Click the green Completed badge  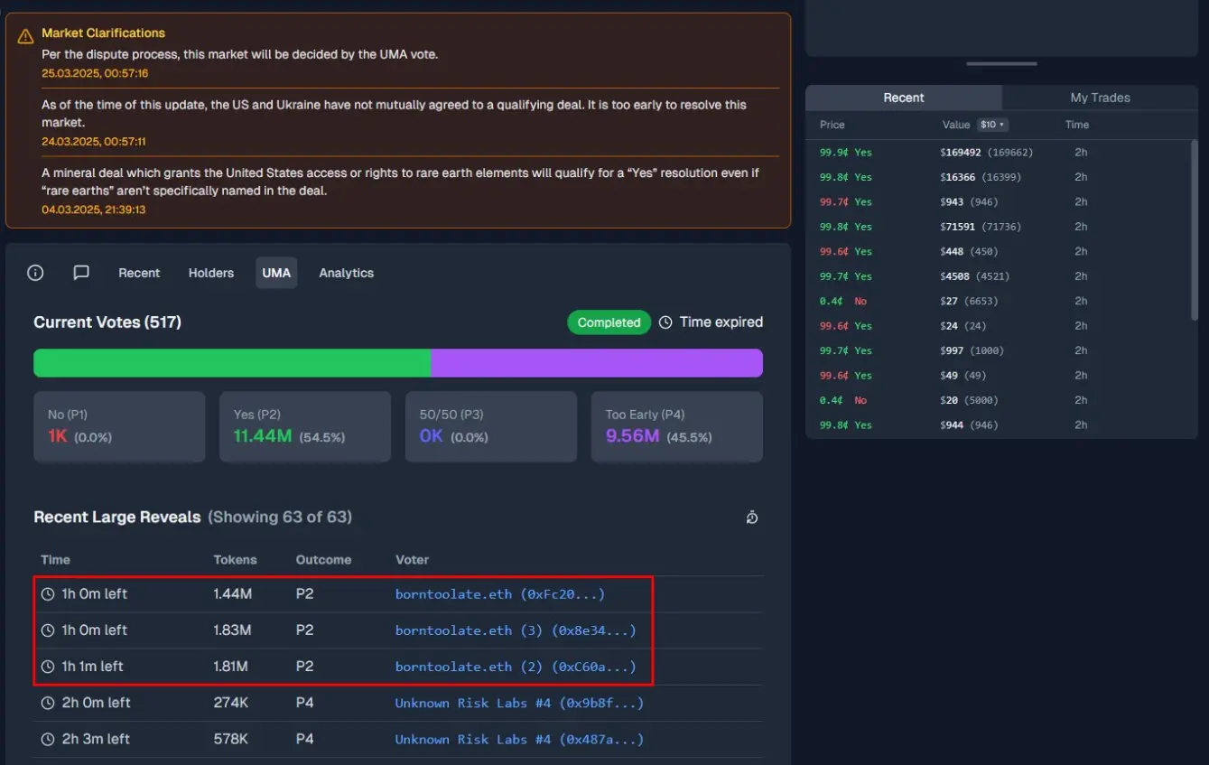click(x=609, y=322)
